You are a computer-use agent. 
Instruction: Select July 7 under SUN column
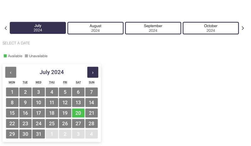[x=91, y=92]
